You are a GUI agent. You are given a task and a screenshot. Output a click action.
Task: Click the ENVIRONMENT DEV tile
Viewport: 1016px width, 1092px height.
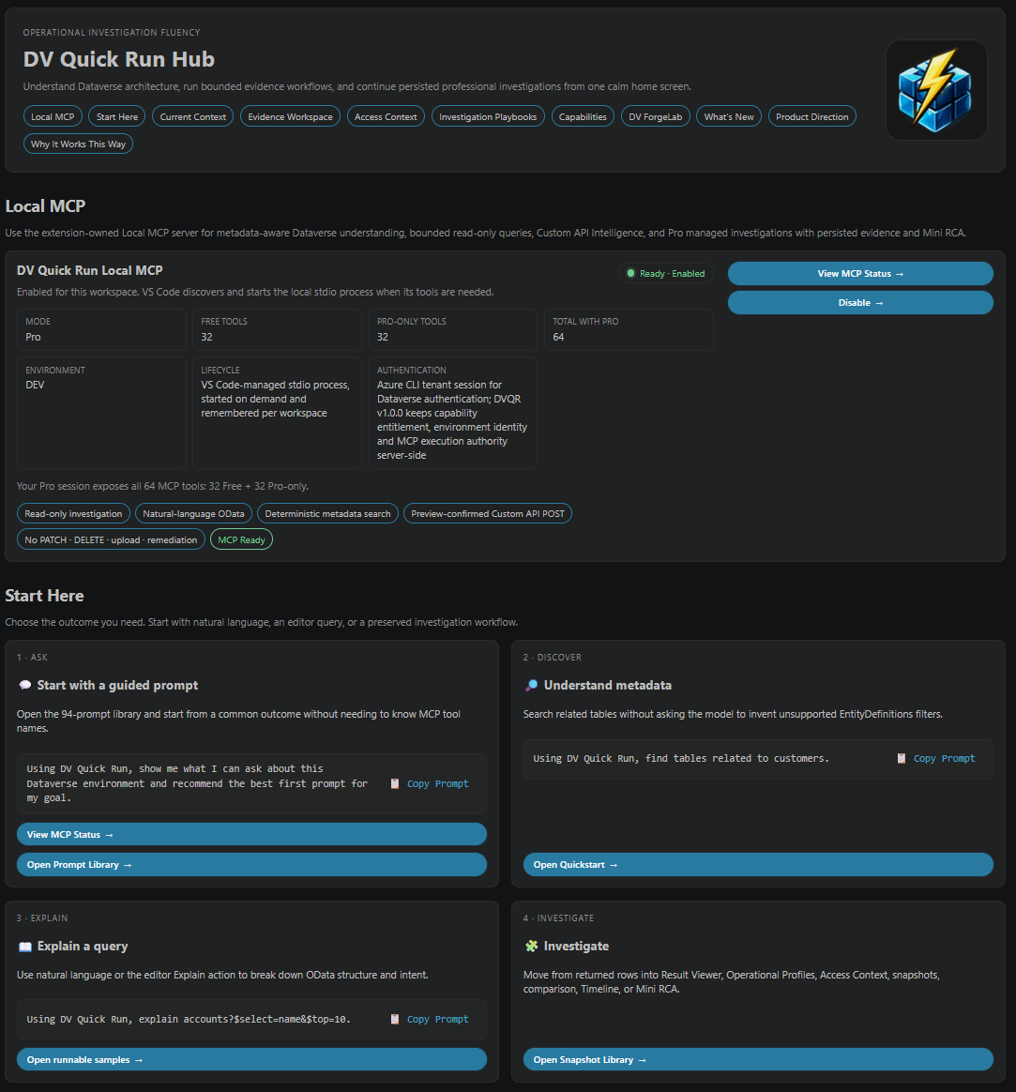[101, 413]
